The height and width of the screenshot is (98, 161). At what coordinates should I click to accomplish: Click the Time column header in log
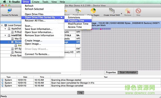coord(42,77)
